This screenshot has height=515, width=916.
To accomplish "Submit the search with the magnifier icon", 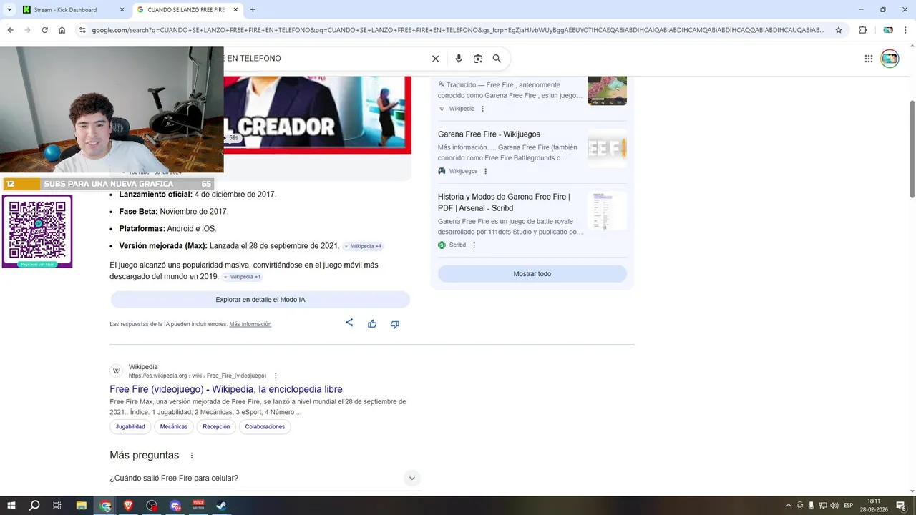I will (497, 59).
